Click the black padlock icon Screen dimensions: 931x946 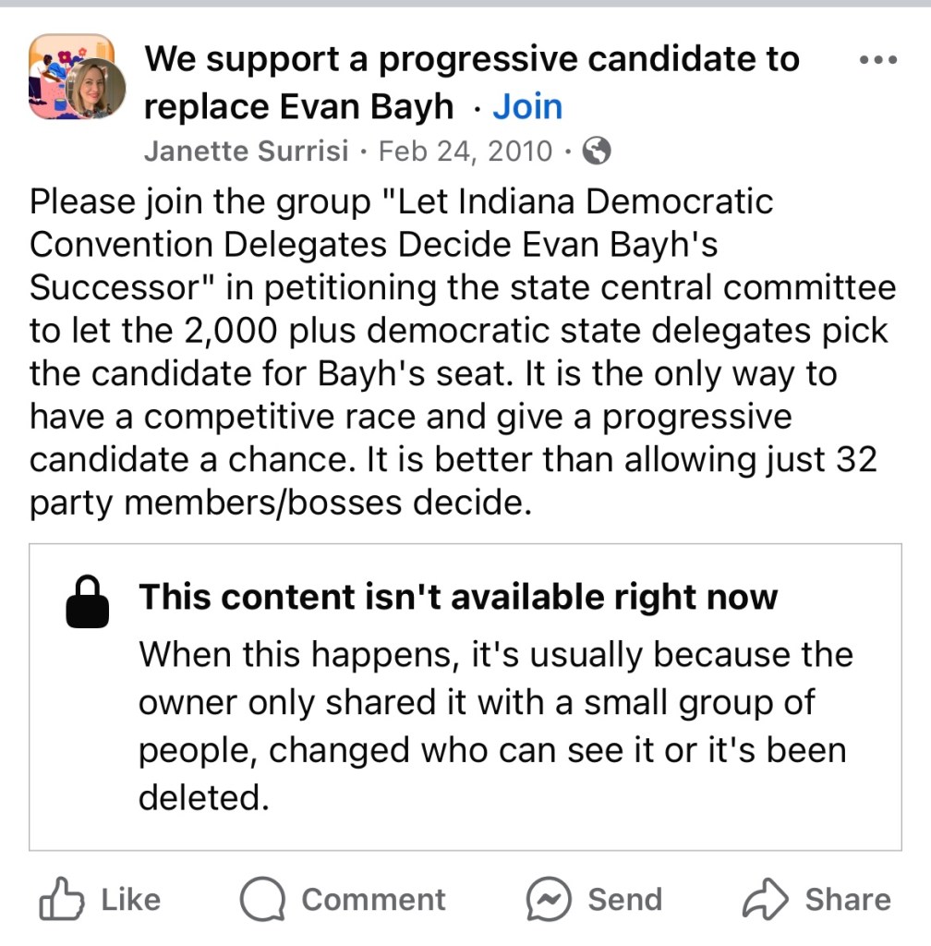[88, 602]
